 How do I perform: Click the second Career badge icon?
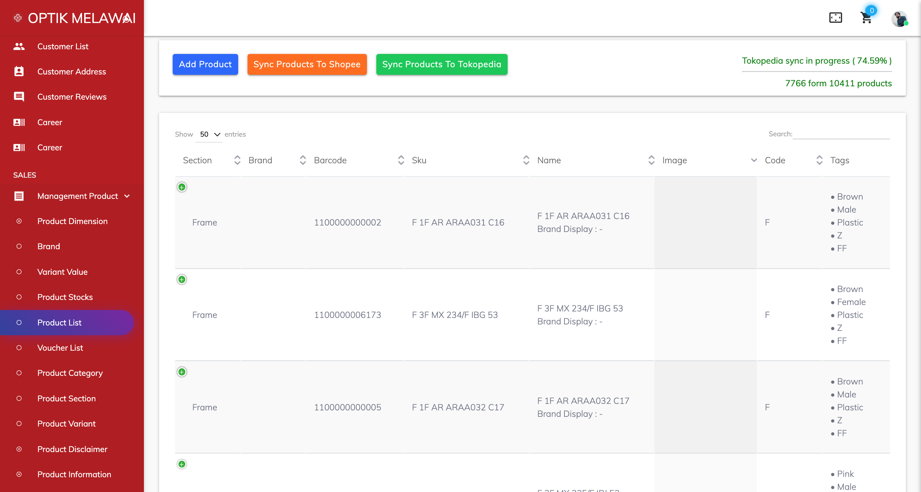[19, 147]
